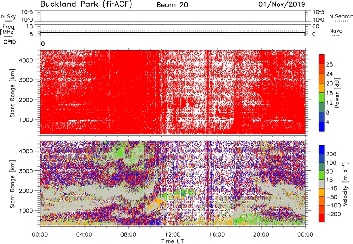Click the '12:00' time axis tick label
This screenshot has height=244, width=353.
pos(173,235)
